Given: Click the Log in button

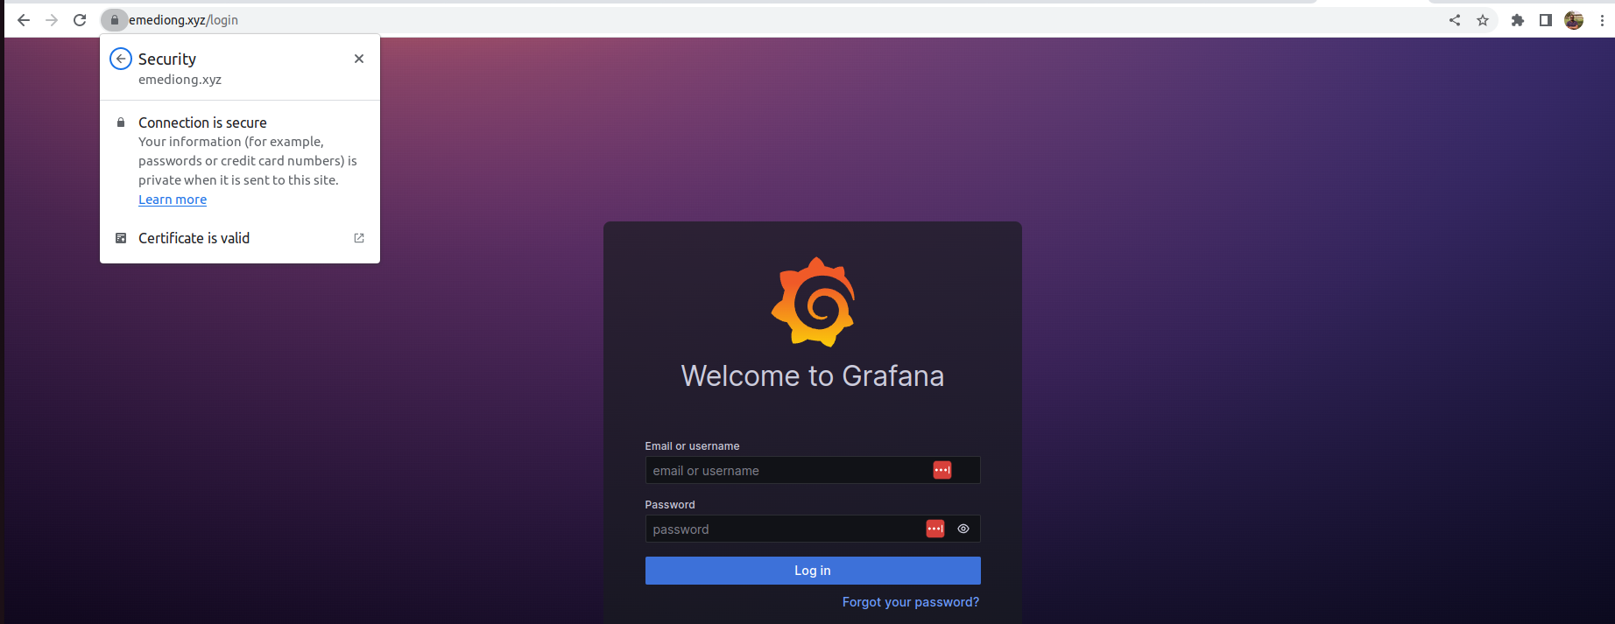Looking at the screenshot, I should (x=813, y=571).
